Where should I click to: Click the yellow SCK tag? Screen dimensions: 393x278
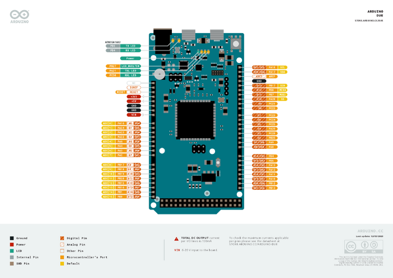(282, 85)
